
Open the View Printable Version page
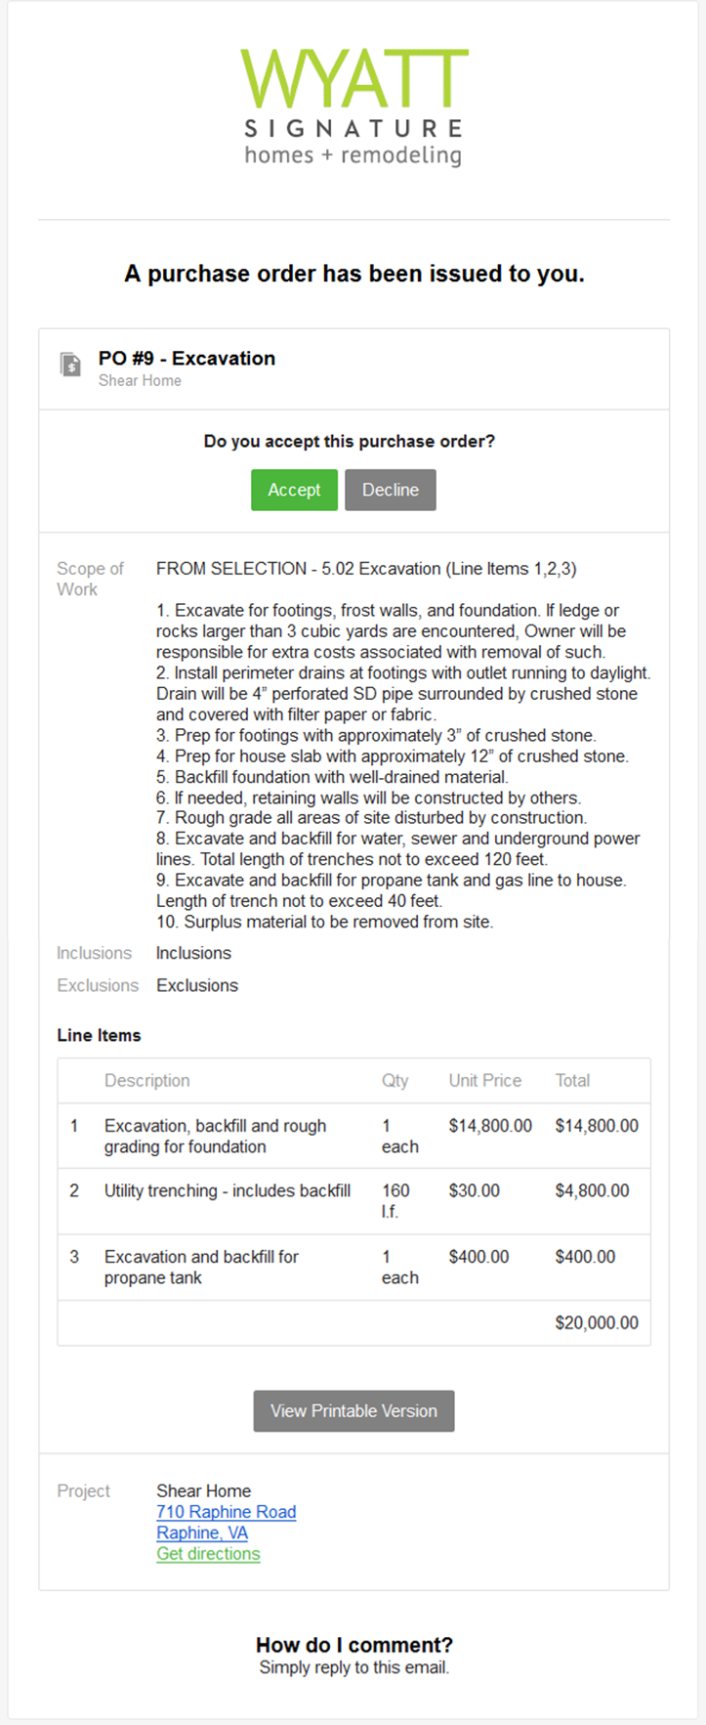coord(353,1410)
